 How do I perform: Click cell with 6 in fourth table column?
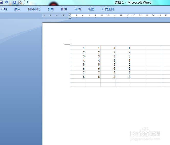(x=123, y=68)
